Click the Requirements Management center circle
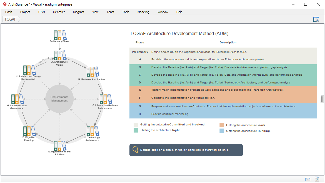The height and width of the screenshot is (183, 325). (x=59, y=98)
